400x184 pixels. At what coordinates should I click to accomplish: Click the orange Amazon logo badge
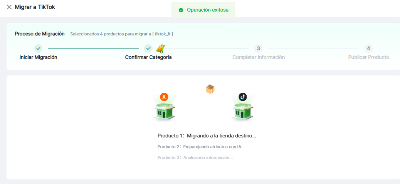pos(164,97)
